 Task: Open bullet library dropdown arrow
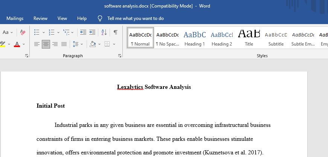(44, 32)
